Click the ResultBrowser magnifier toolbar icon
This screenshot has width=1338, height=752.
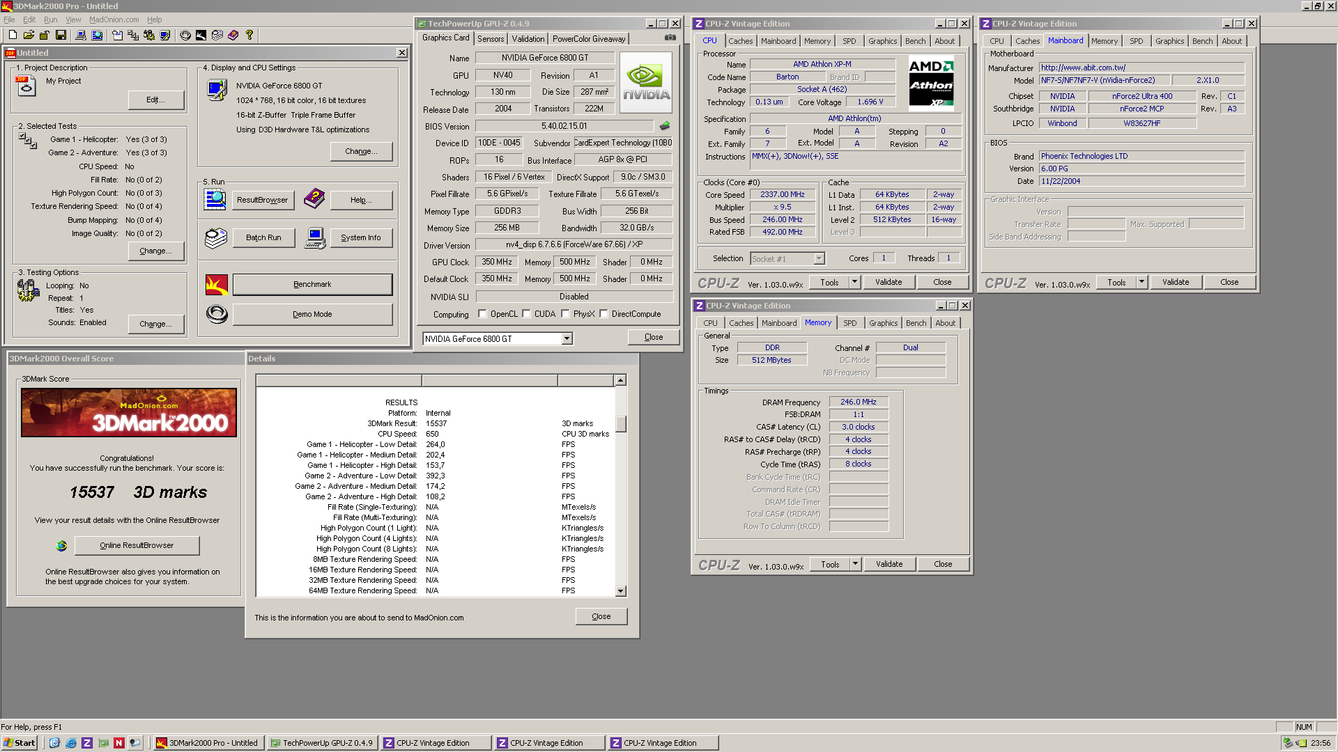tap(97, 35)
